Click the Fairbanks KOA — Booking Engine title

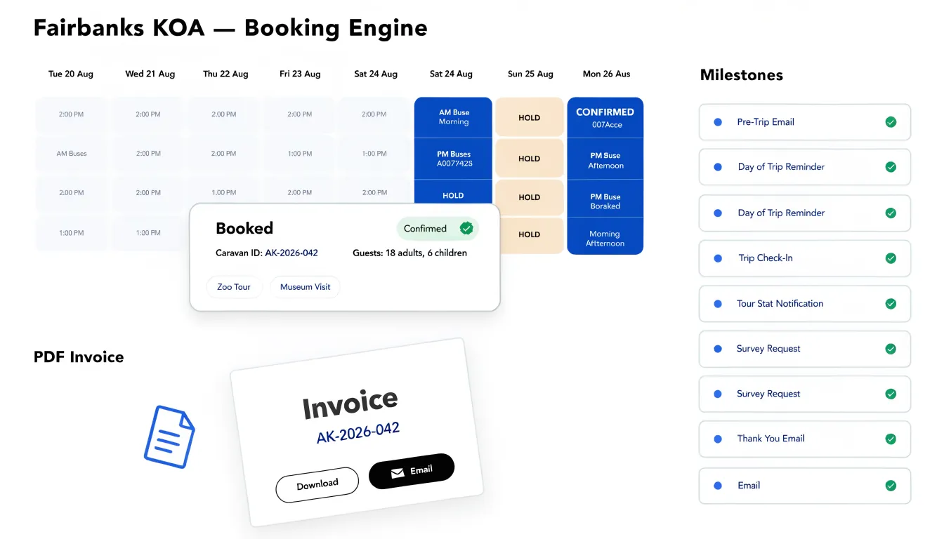(x=230, y=28)
